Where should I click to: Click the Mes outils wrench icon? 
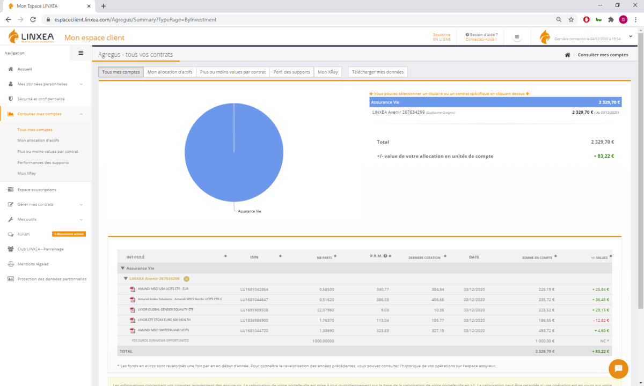click(11, 219)
